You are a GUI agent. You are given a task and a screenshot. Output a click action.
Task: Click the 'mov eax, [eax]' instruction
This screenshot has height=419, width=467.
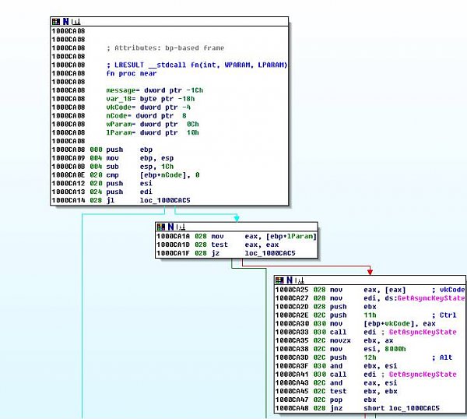tap(368, 290)
